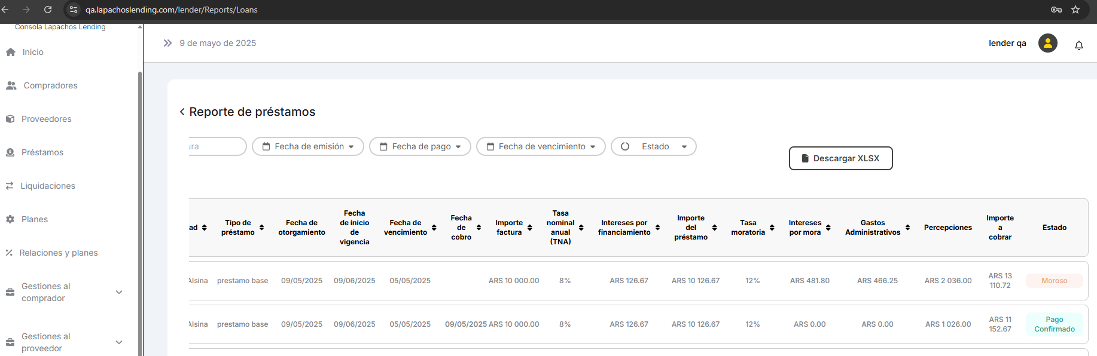Click the Moroso status badge
The image size is (1097, 356).
(x=1054, y=281)
